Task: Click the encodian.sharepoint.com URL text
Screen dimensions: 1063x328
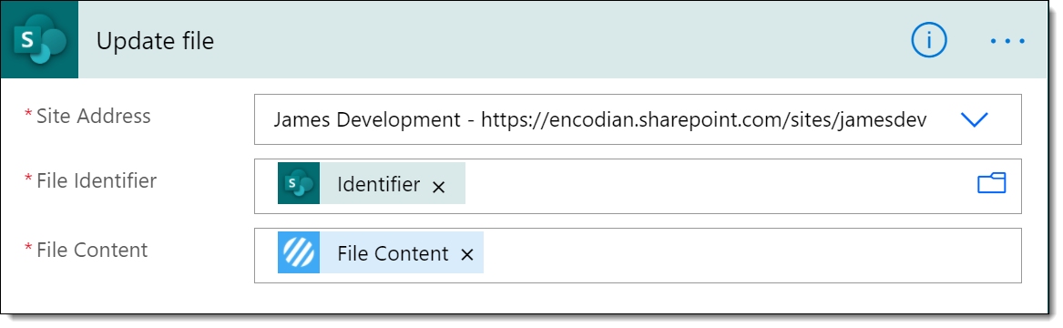Action: click(x=704, y=120)
